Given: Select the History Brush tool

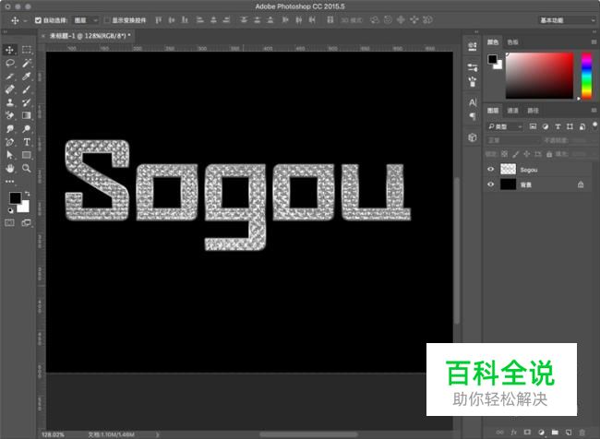Looking at the screenshot, I should 27,102.
